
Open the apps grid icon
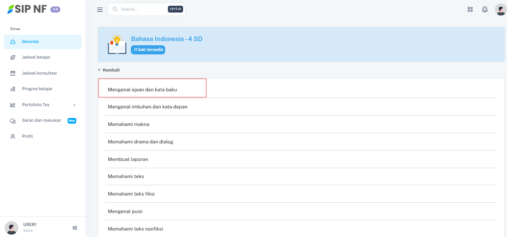coord(470,10)
